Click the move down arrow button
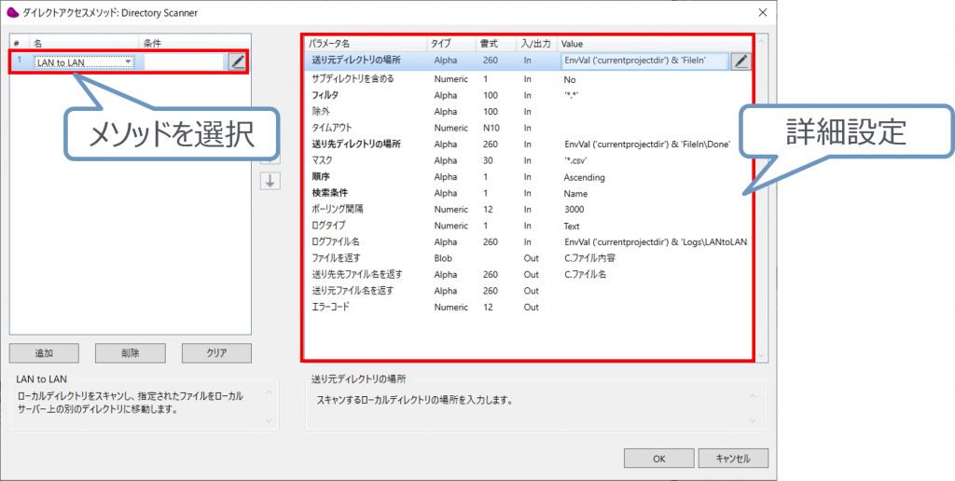 [270, 181]
